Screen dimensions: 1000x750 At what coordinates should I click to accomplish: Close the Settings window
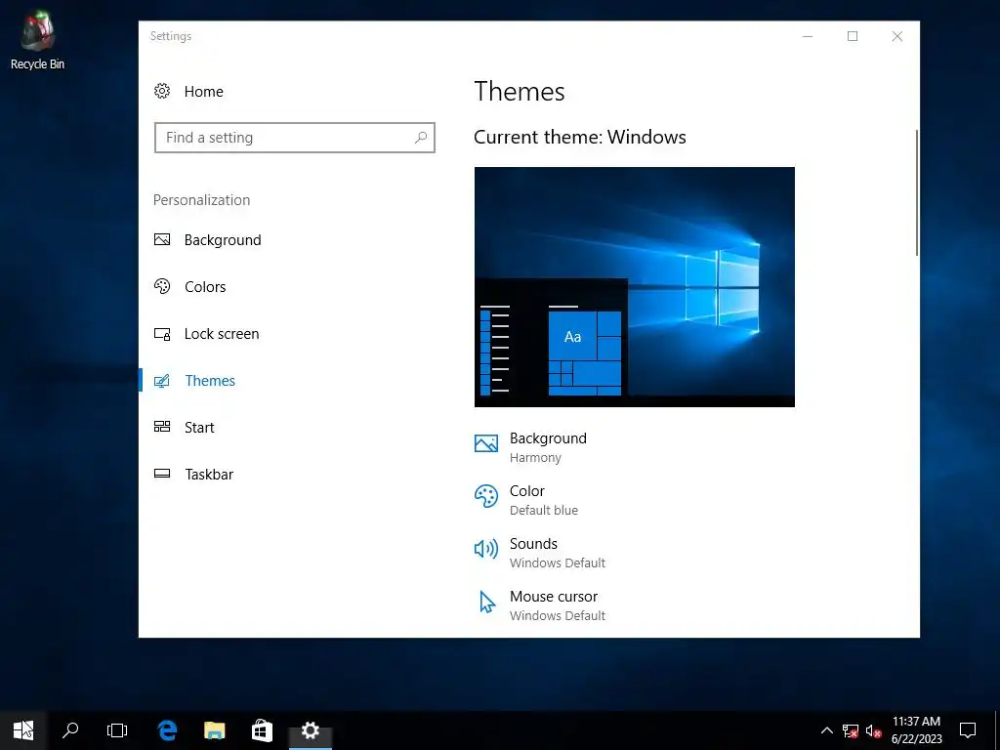(896, 36)
